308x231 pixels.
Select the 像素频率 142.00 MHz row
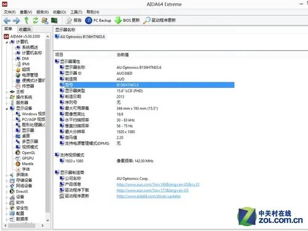click(146, 161)
